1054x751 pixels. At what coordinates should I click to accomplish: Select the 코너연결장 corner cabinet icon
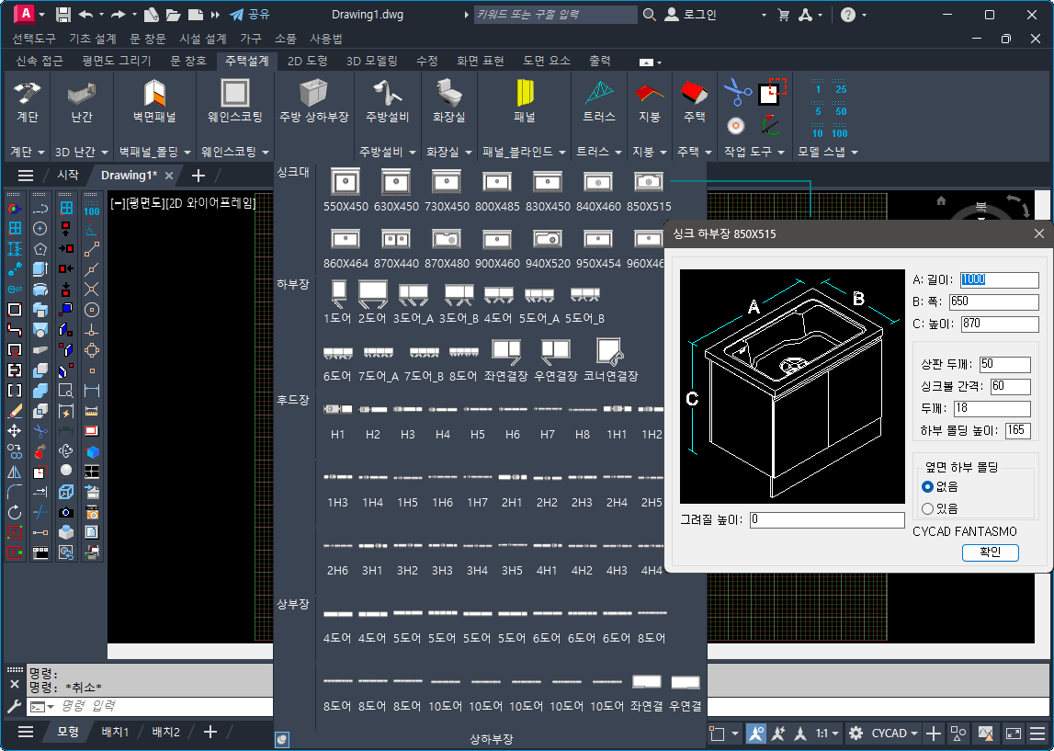tap(610, 352)
